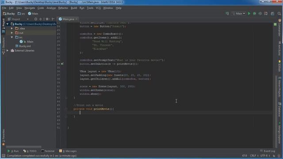Expand External Libraries node
283x159 pixels.
[x=8, y=51]
